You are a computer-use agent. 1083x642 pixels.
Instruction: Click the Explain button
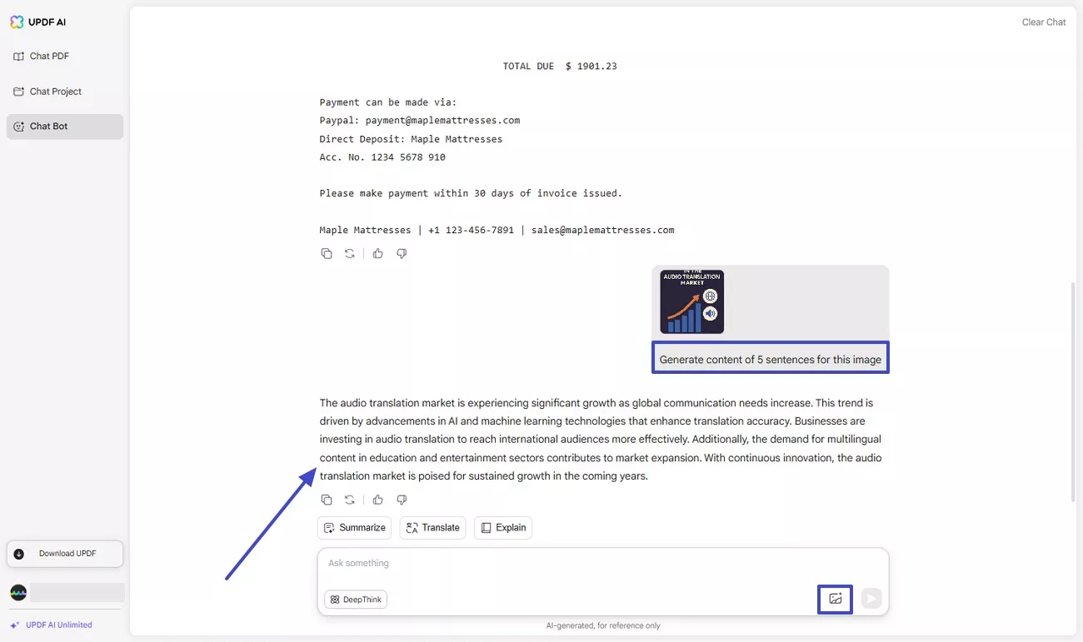(503, 527)
